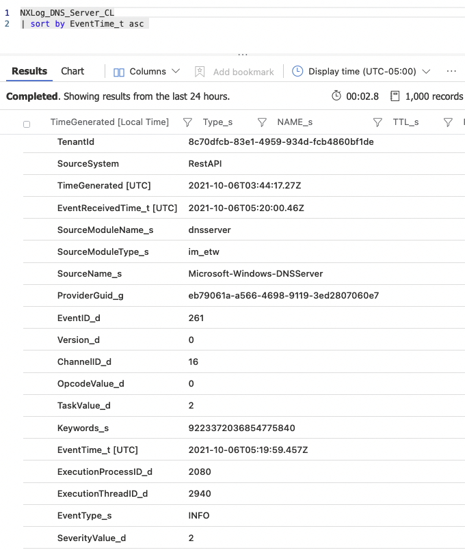
Task: Click the editor resize handle dots
Action: click(242, 53)
